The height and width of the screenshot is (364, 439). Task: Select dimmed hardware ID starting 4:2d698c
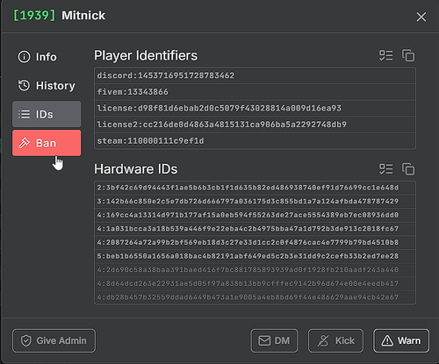(x=255, y=270)
